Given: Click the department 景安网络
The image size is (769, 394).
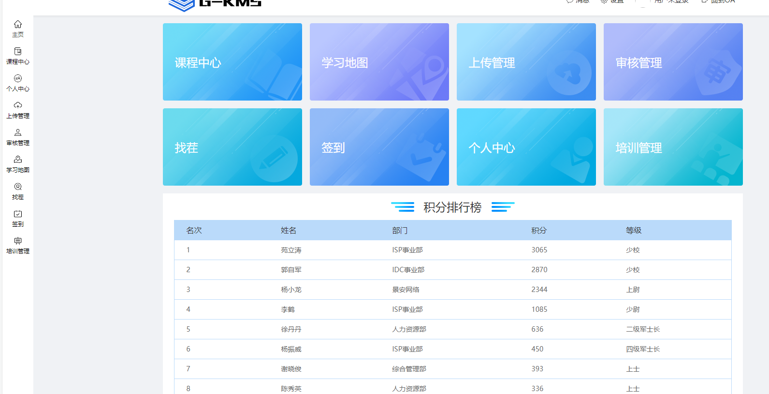Looking at the screenshot, I should [x=406, y=290].
